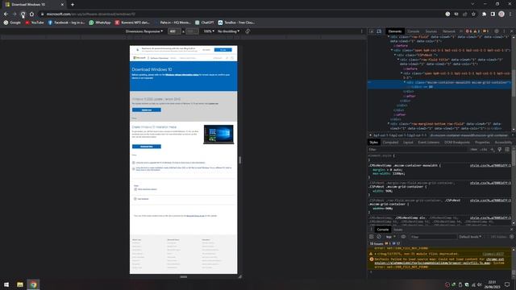
Task: Bookmark this page with the star icon
Action: click(x=473, y=14)
